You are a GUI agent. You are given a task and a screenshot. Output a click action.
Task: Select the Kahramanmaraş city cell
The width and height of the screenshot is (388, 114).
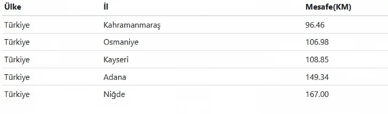click(132, 25)
